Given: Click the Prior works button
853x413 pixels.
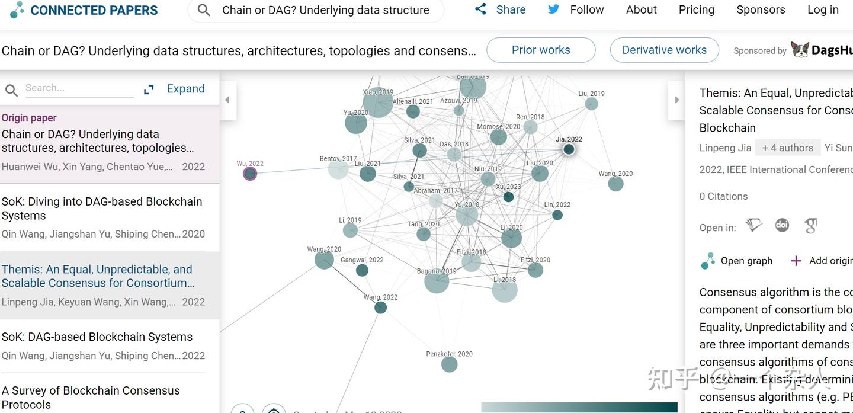Looking at the screenshot, I should [540, 50].
